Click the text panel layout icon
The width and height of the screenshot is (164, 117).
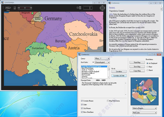click(78, 8)
